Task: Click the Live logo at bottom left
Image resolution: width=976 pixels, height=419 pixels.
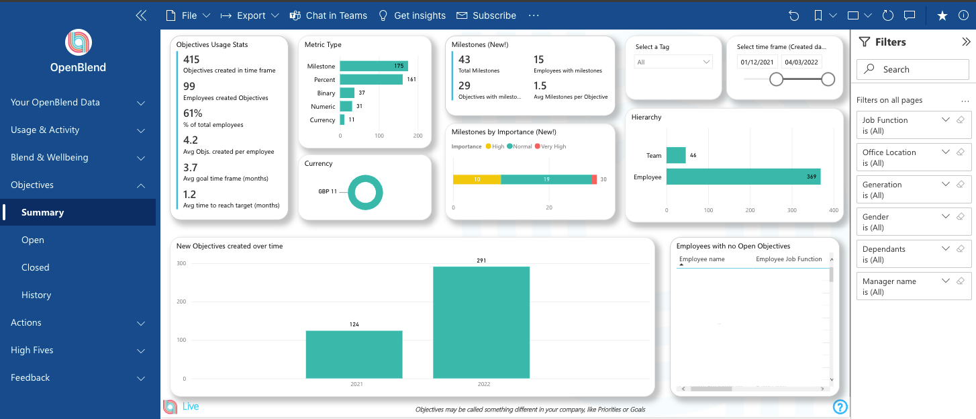Action: click(181, 406)
